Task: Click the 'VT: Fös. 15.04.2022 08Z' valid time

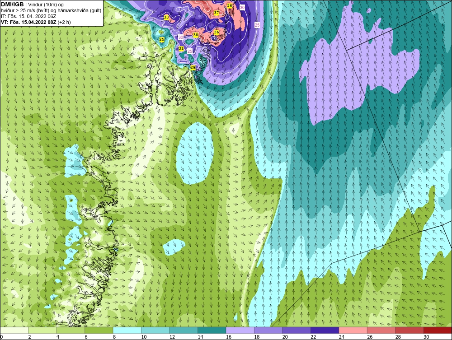Action: (28, 22)
